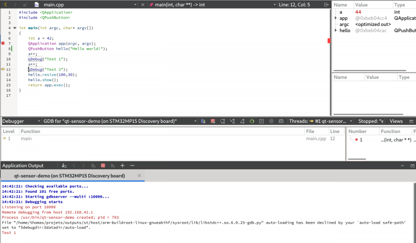Stop the debugger with red stop icon
Image resolution: width=416 pixels, height=243 pixels.
(213, 121)
